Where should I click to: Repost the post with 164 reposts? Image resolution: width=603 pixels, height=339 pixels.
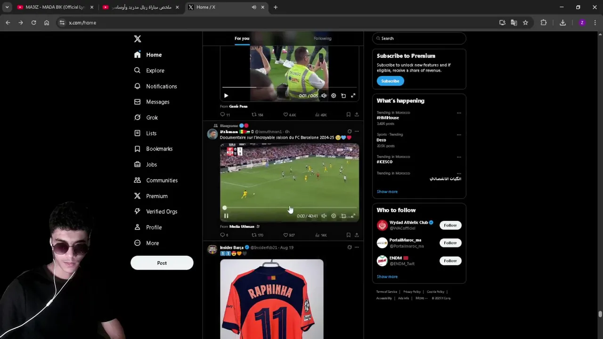pyautogui.click(x=257, y=114)
